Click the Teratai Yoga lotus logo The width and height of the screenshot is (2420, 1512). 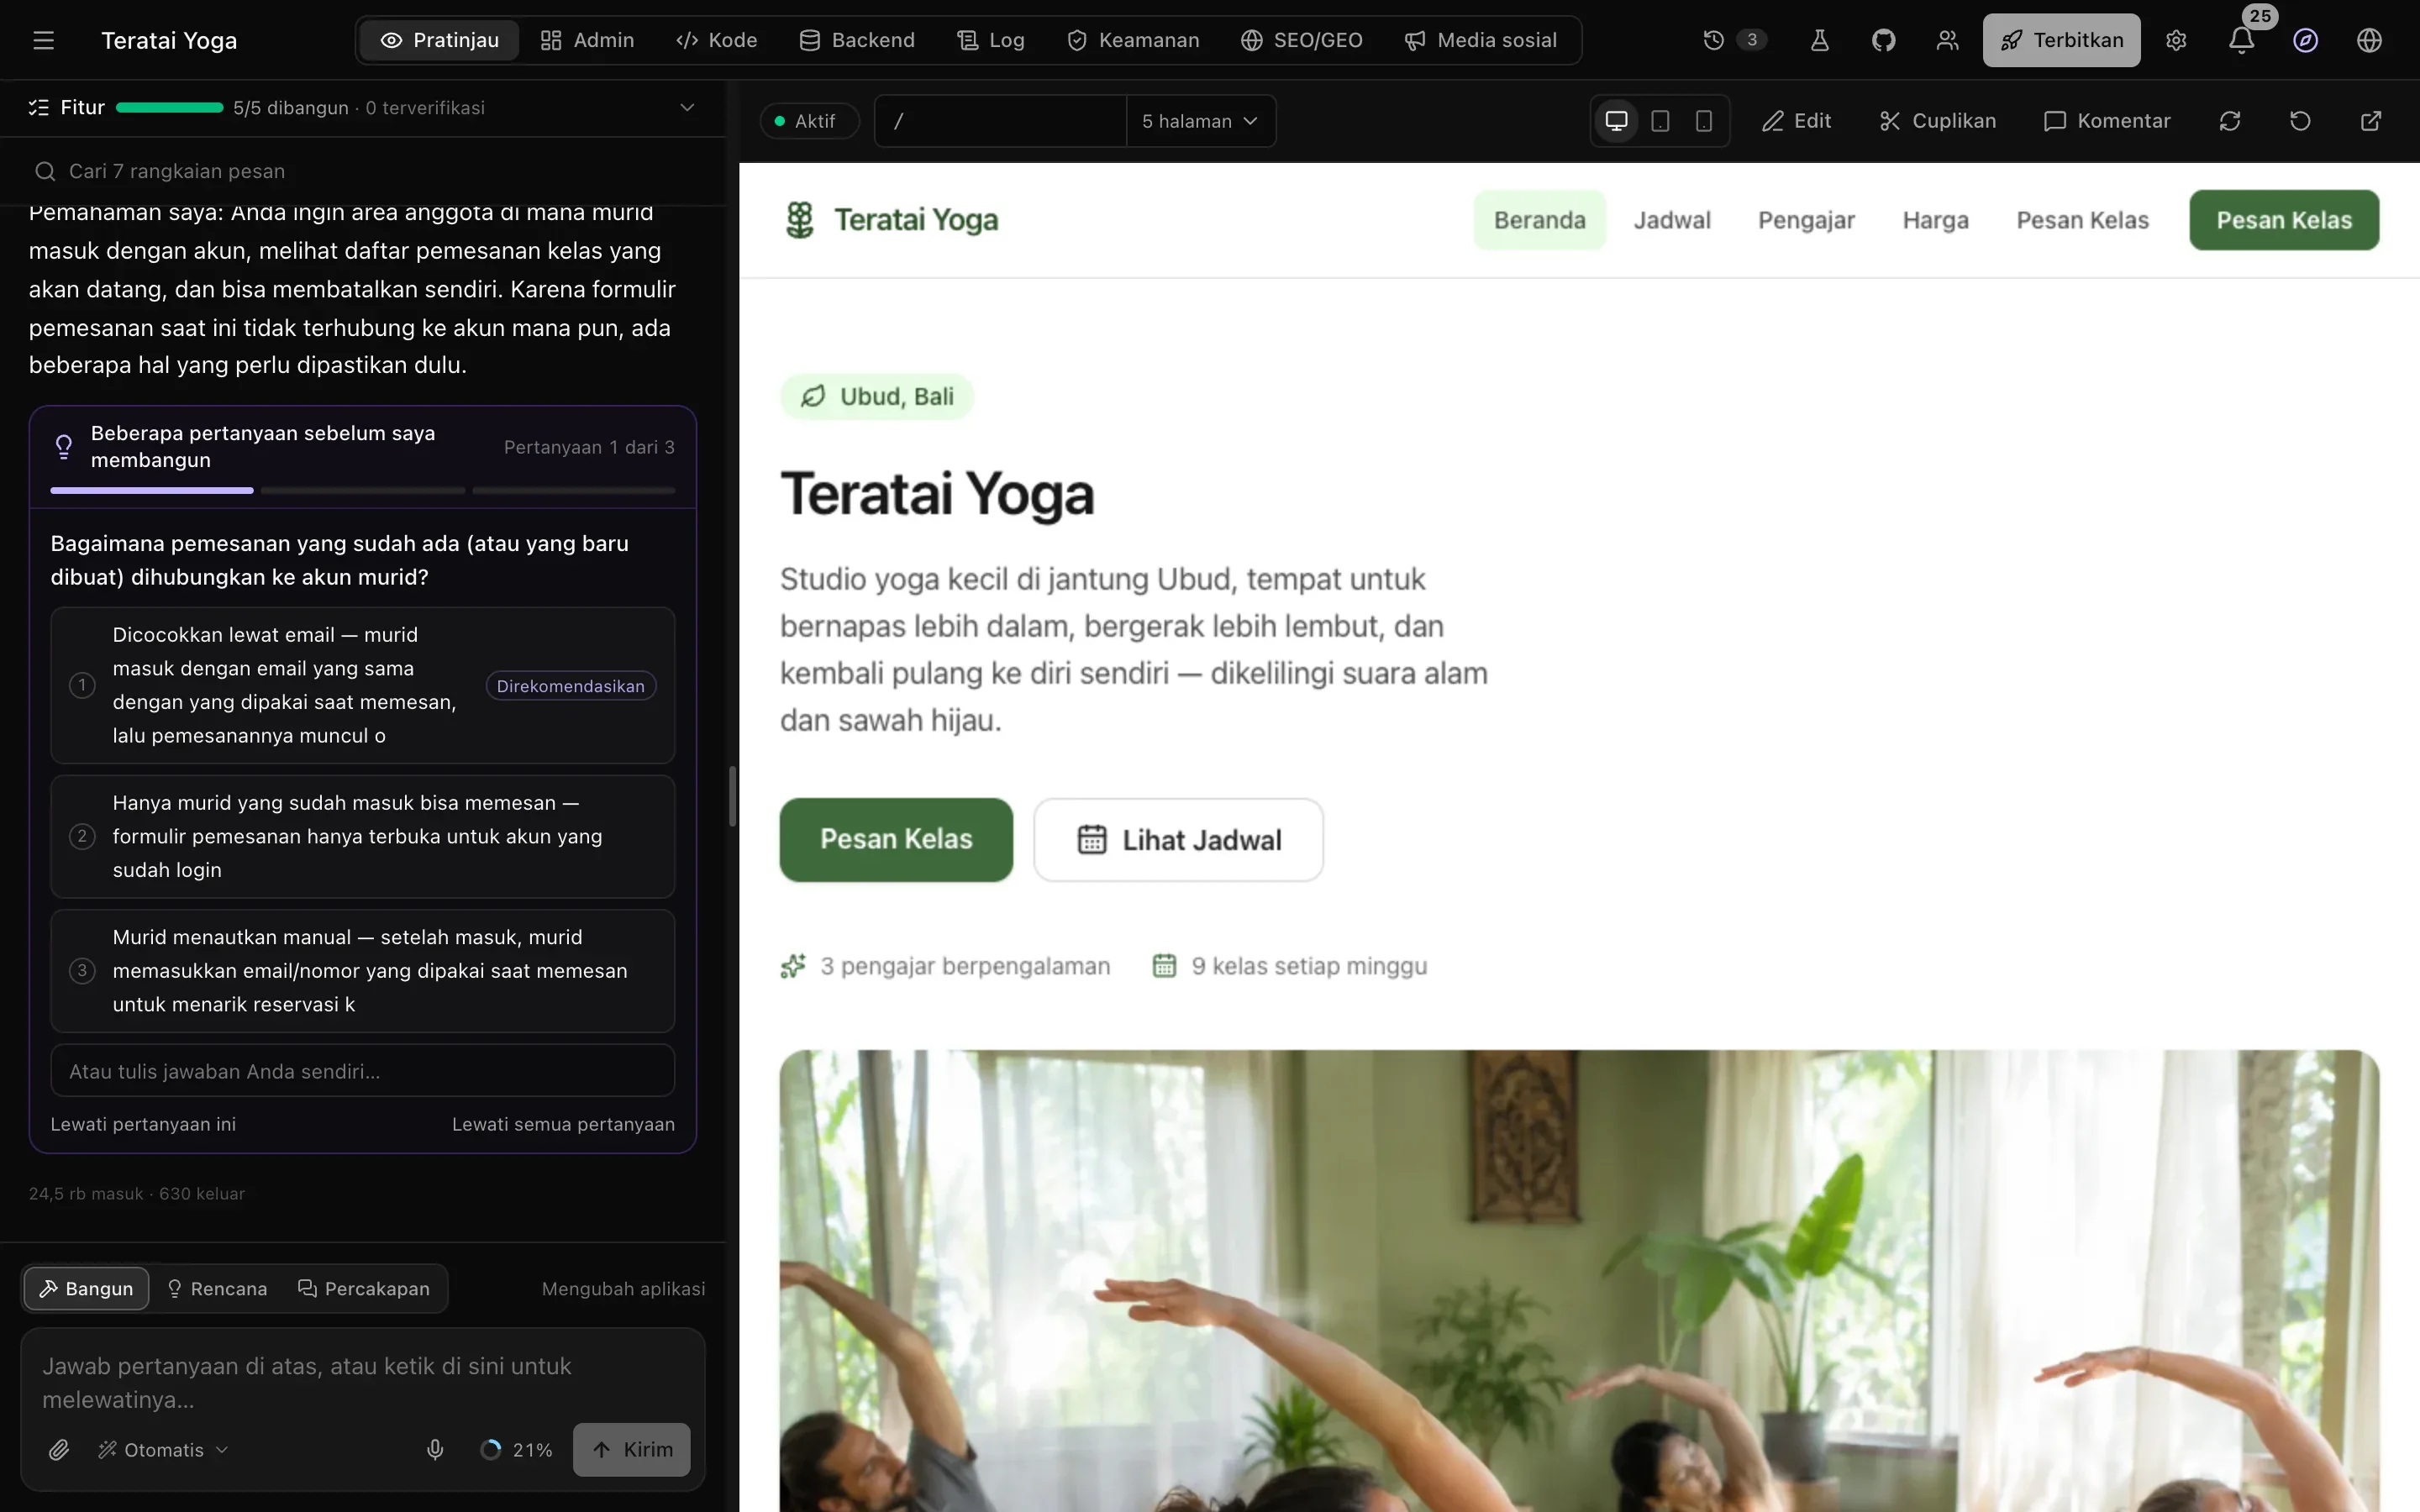[799, 220]
